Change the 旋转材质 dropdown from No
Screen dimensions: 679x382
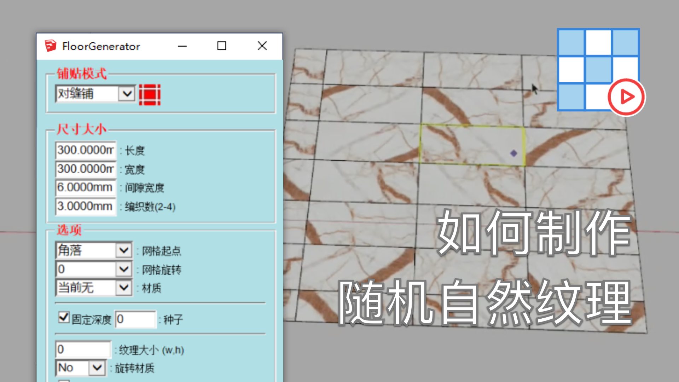click(97, 368)
